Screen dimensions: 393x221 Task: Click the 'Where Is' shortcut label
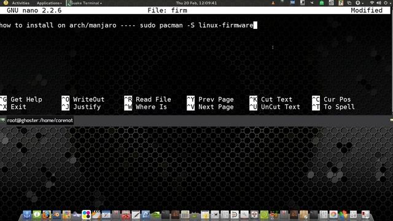152,107
